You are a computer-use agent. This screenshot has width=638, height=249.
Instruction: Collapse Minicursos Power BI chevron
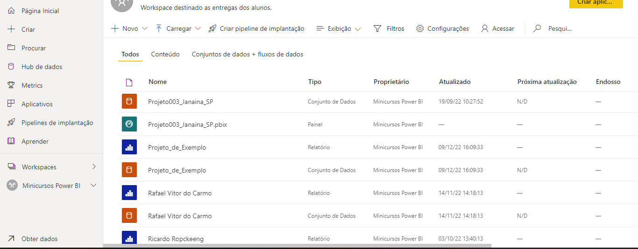(93, 186)
